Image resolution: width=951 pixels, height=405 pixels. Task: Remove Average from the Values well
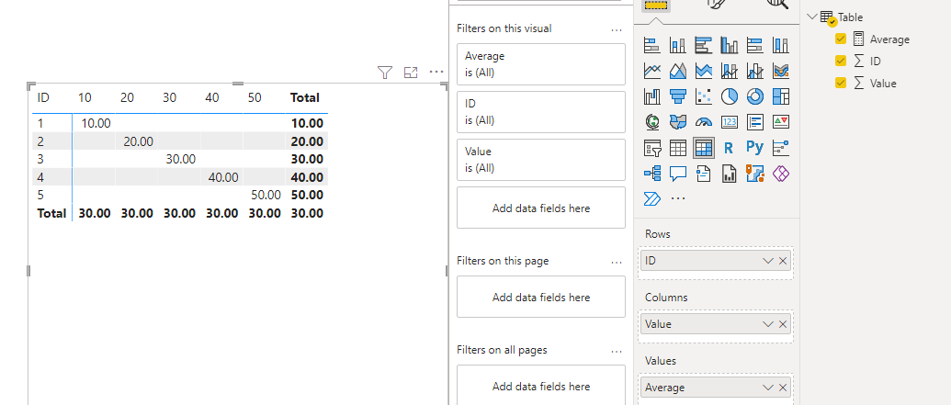[x=782, y=388]
